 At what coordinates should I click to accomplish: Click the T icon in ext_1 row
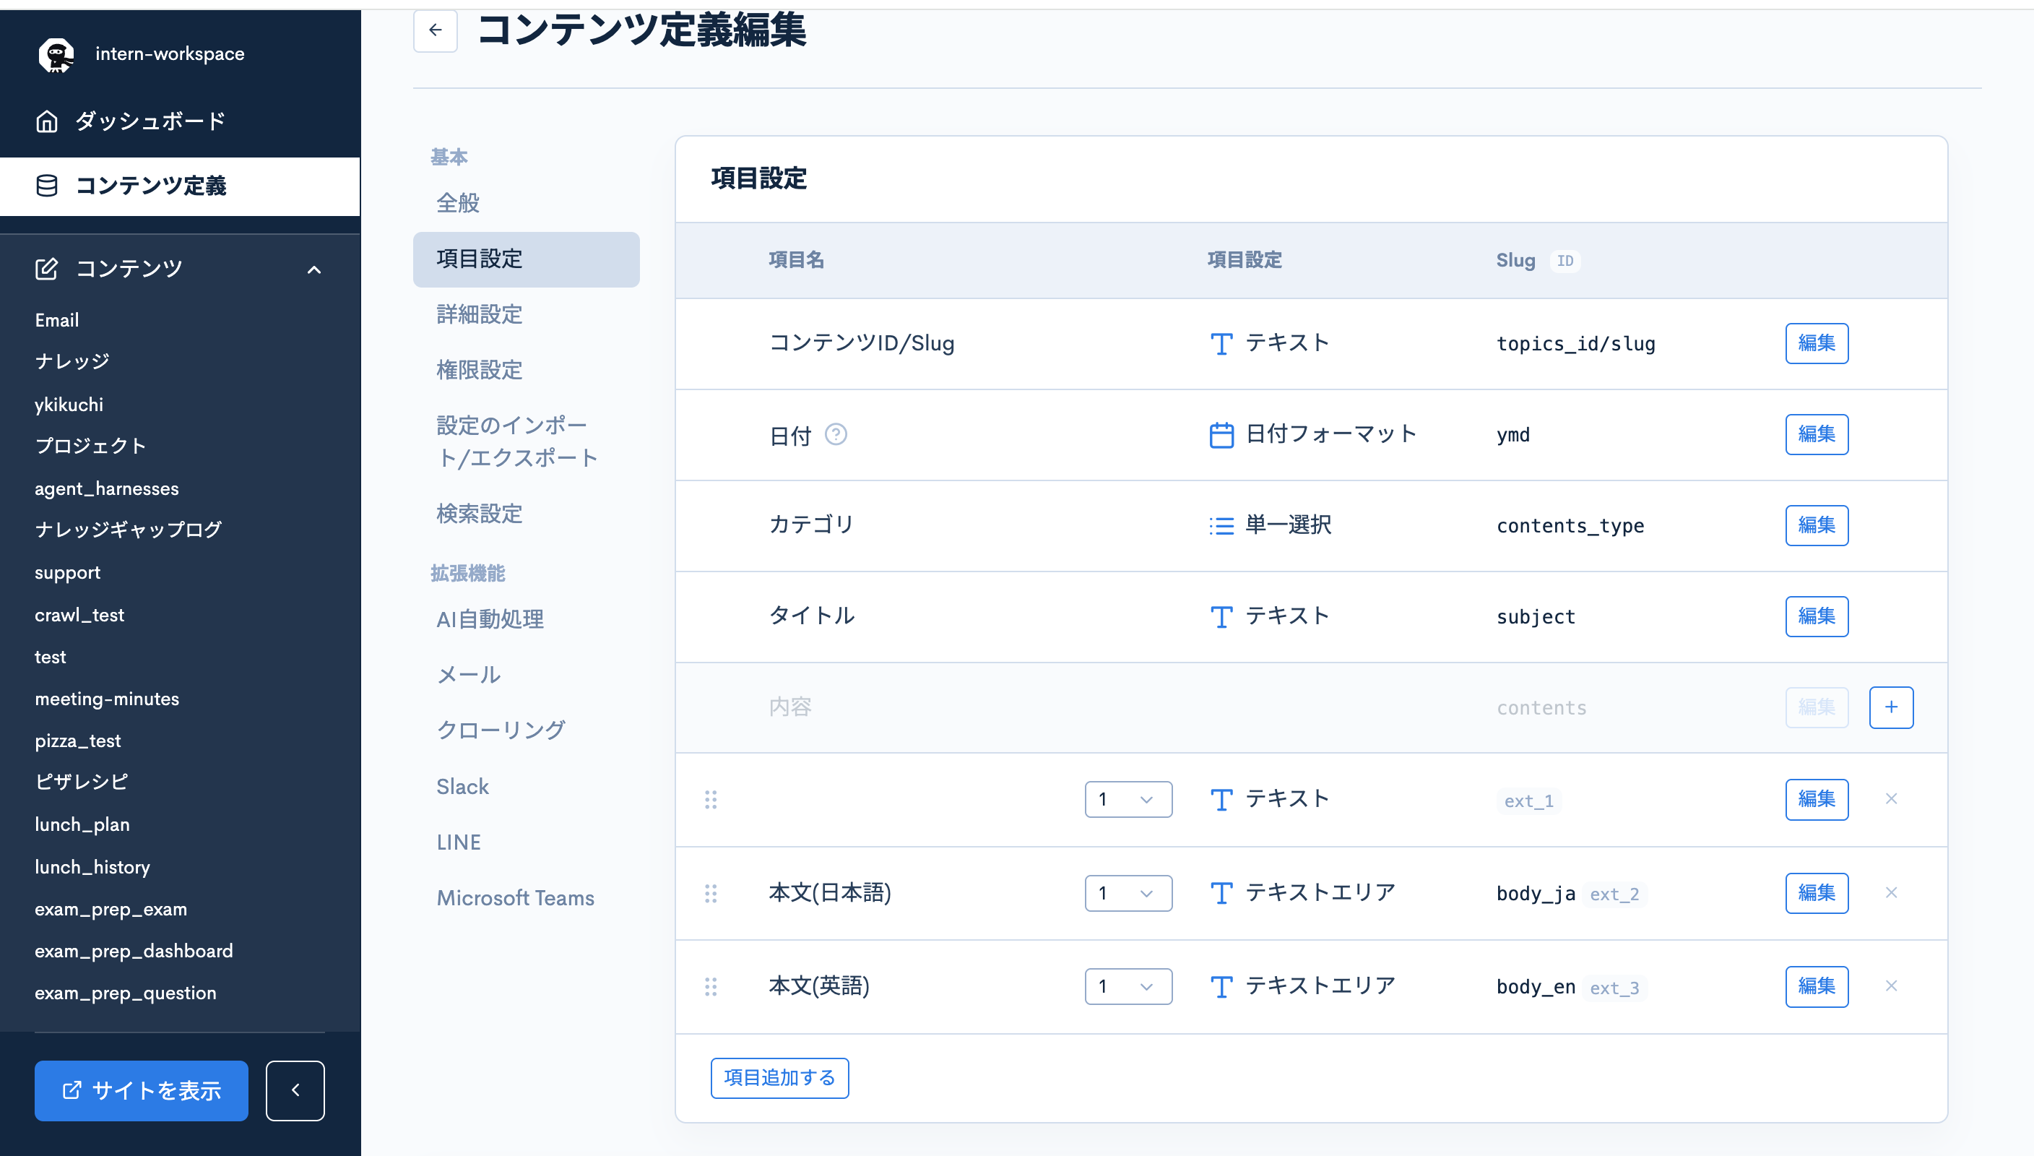[1221, 800]
